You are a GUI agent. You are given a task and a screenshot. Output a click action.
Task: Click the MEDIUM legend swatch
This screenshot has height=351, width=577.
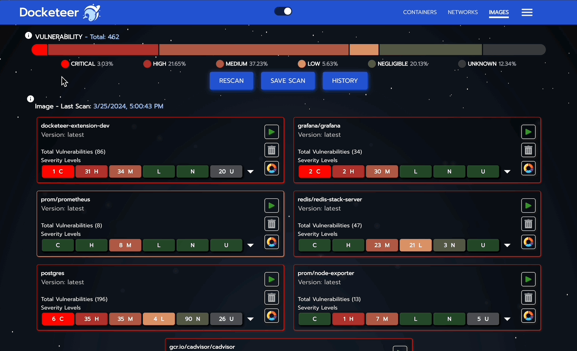(220, 64)
